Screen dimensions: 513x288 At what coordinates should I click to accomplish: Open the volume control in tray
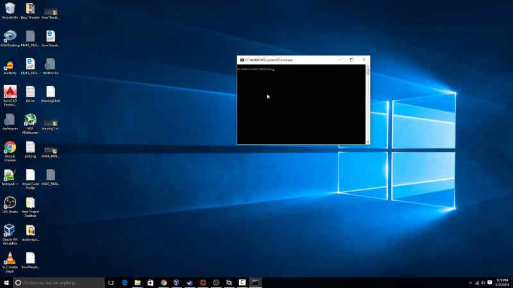pyautogui.click(x=483, y=283)
